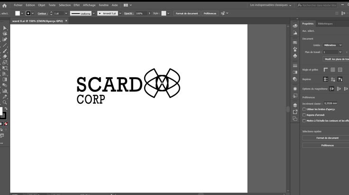Open the edit toolbar three-dots menu
349x195 pixels.
[x=2, y=143]
